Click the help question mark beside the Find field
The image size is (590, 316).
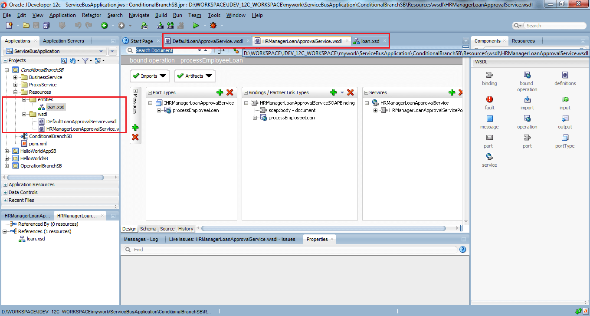462,249
